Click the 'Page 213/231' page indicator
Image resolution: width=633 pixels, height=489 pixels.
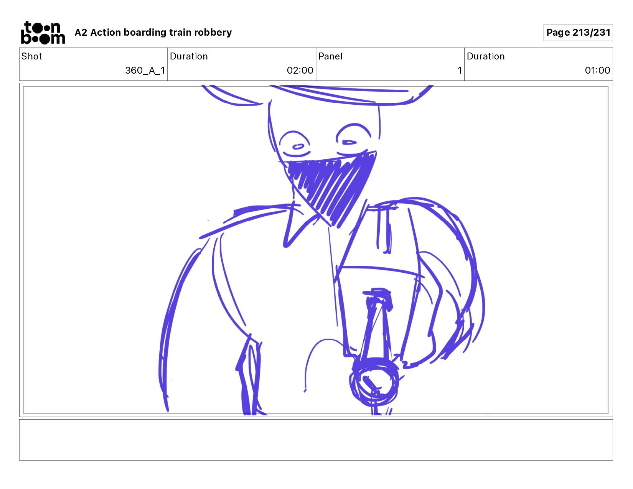(x=578, y=33)
